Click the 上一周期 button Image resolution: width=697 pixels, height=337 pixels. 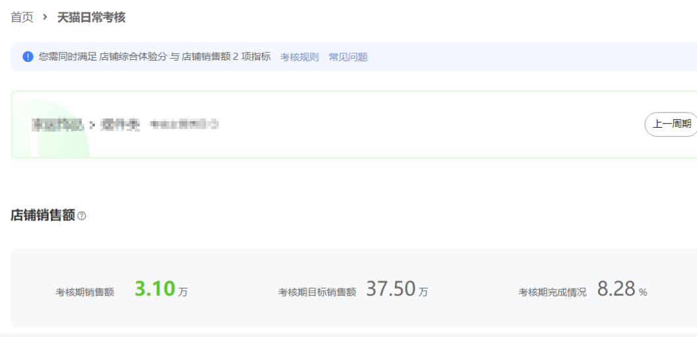671,124
